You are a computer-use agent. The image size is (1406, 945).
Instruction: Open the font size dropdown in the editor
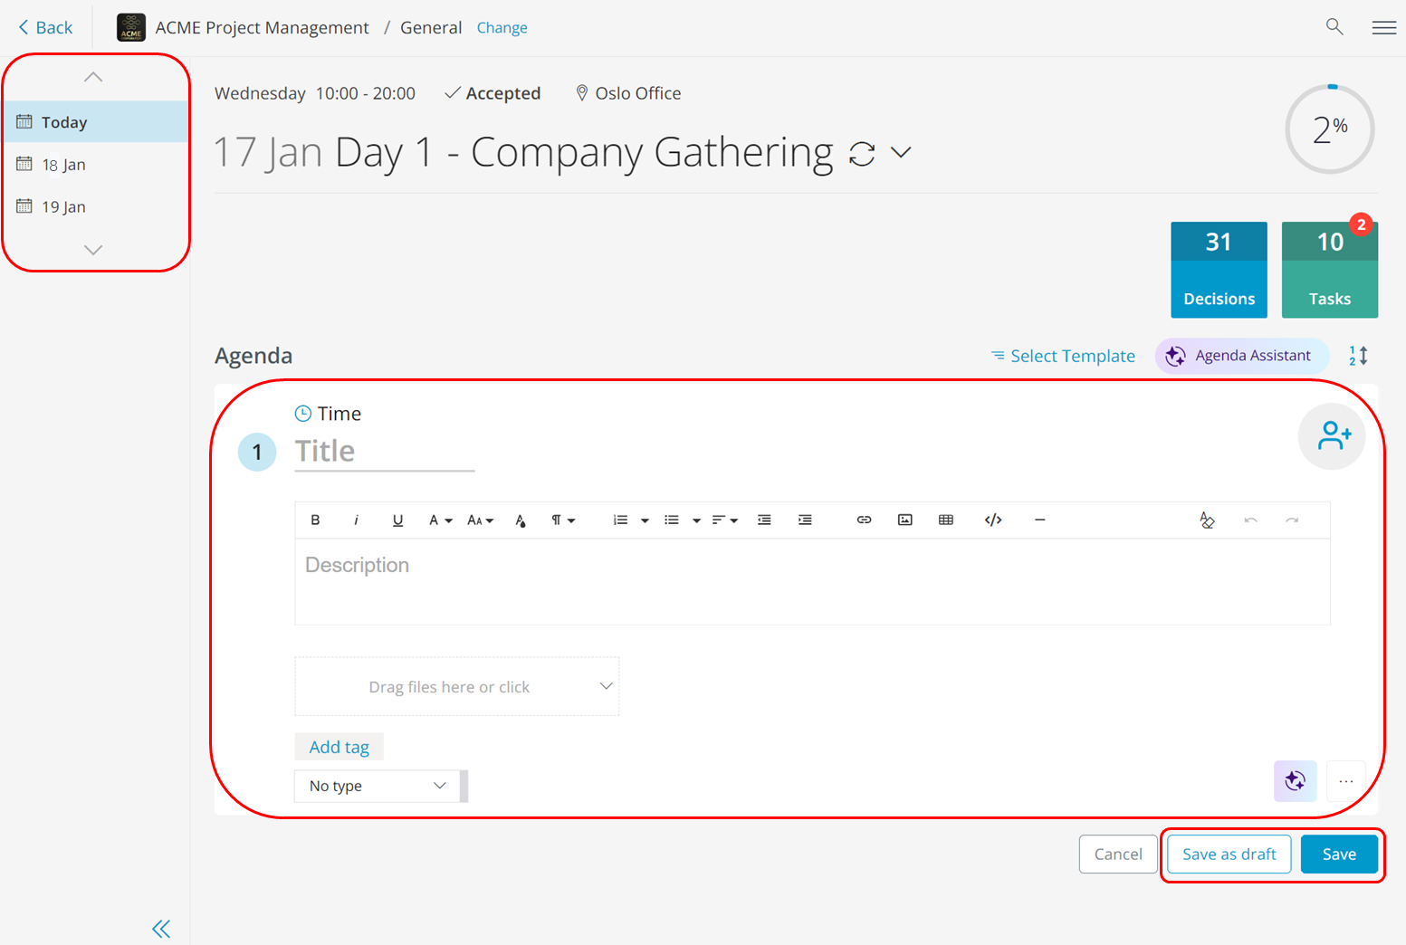click(481, 520)
